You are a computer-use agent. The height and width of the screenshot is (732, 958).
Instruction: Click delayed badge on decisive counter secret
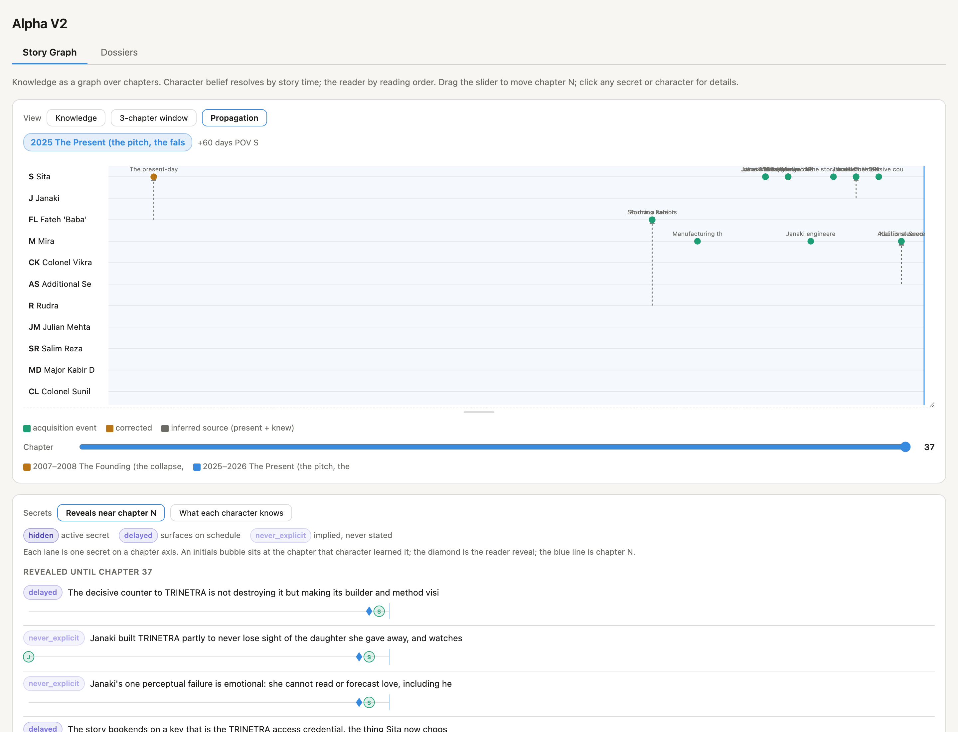tap(43, 593)
